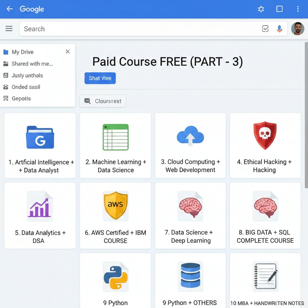Open the hamburger navigation menu

(x=9, y=29)
